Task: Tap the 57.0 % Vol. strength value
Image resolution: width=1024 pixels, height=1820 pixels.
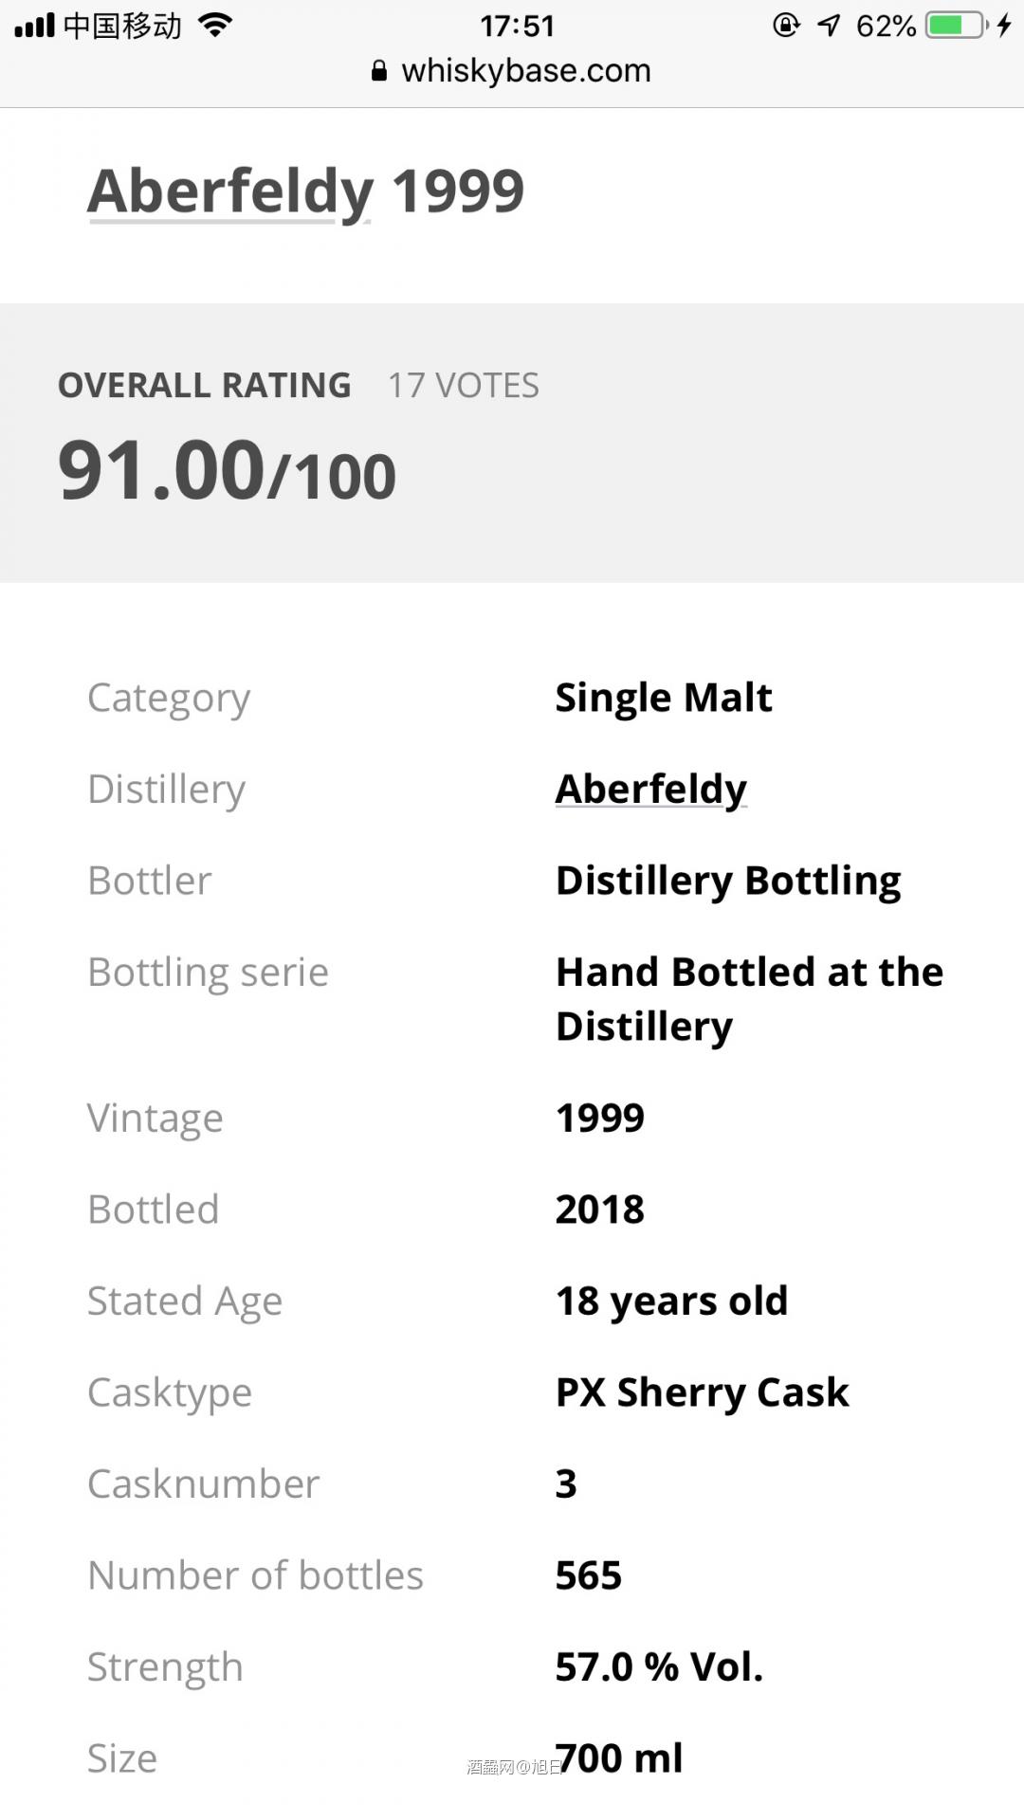Action: pos(659,1667)
